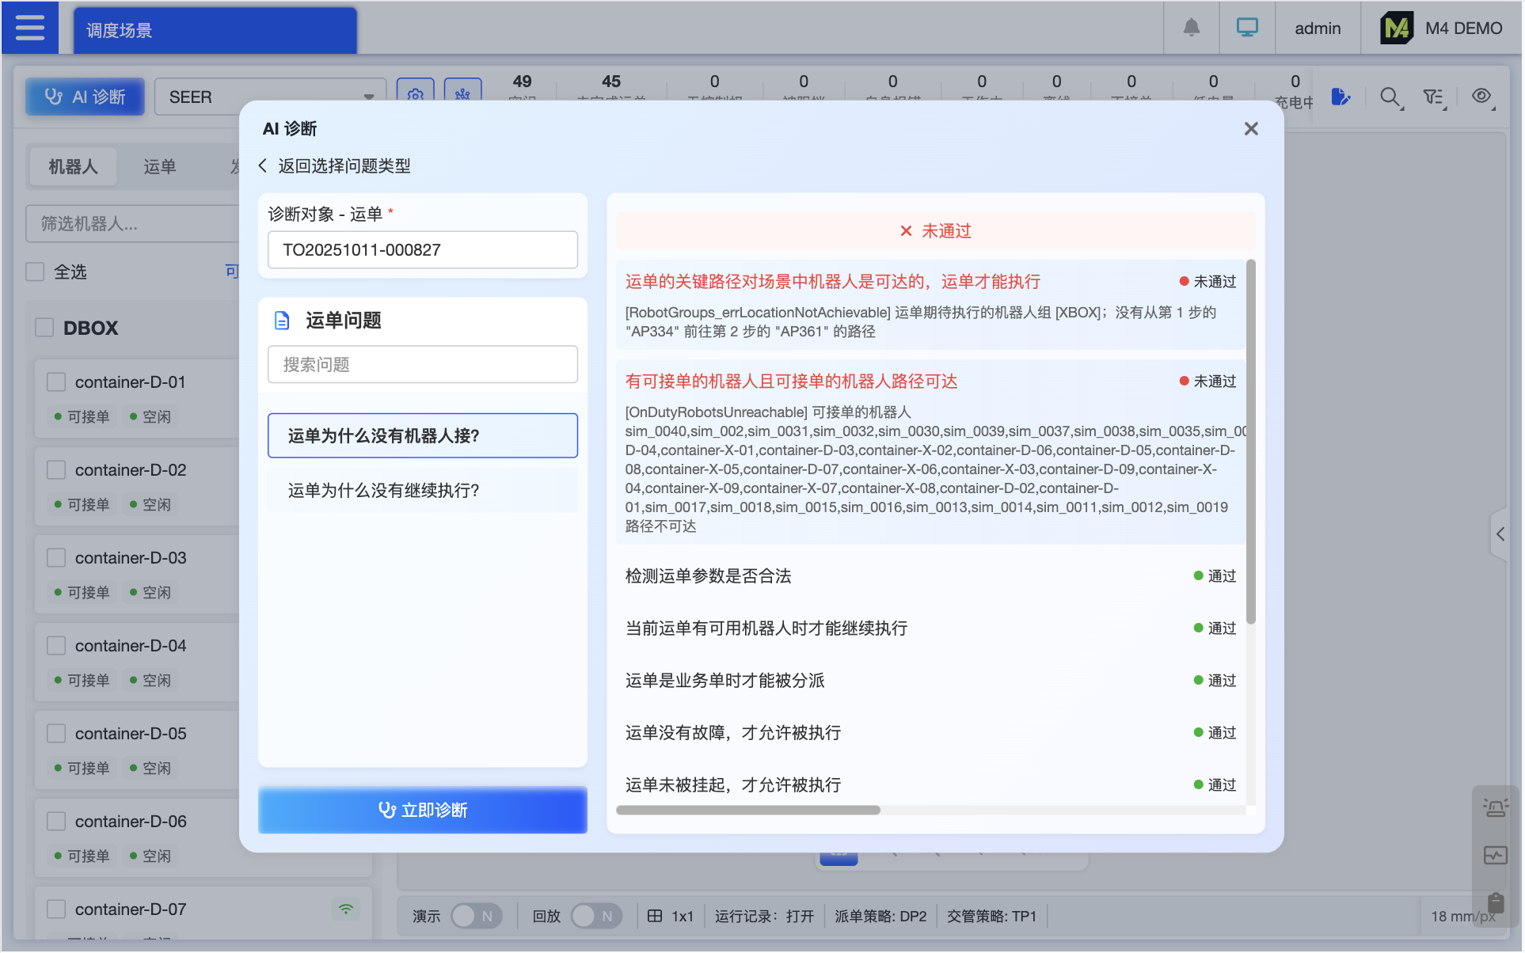Screen dimensions: 1525x953
Task: Click inside the 搜索问题 search field
Action: pyautogui.click(x=422, y=364)
